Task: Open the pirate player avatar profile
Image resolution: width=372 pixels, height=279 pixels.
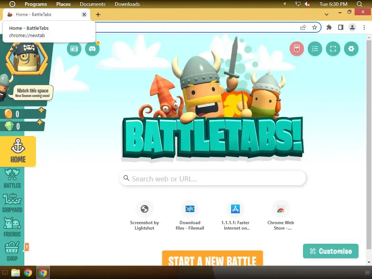Action: pos(27,58)
